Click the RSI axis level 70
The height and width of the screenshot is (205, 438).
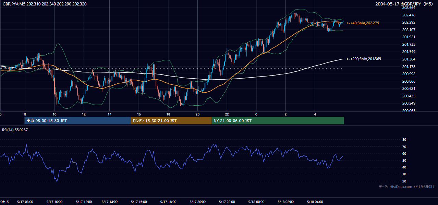coord(404,147)
